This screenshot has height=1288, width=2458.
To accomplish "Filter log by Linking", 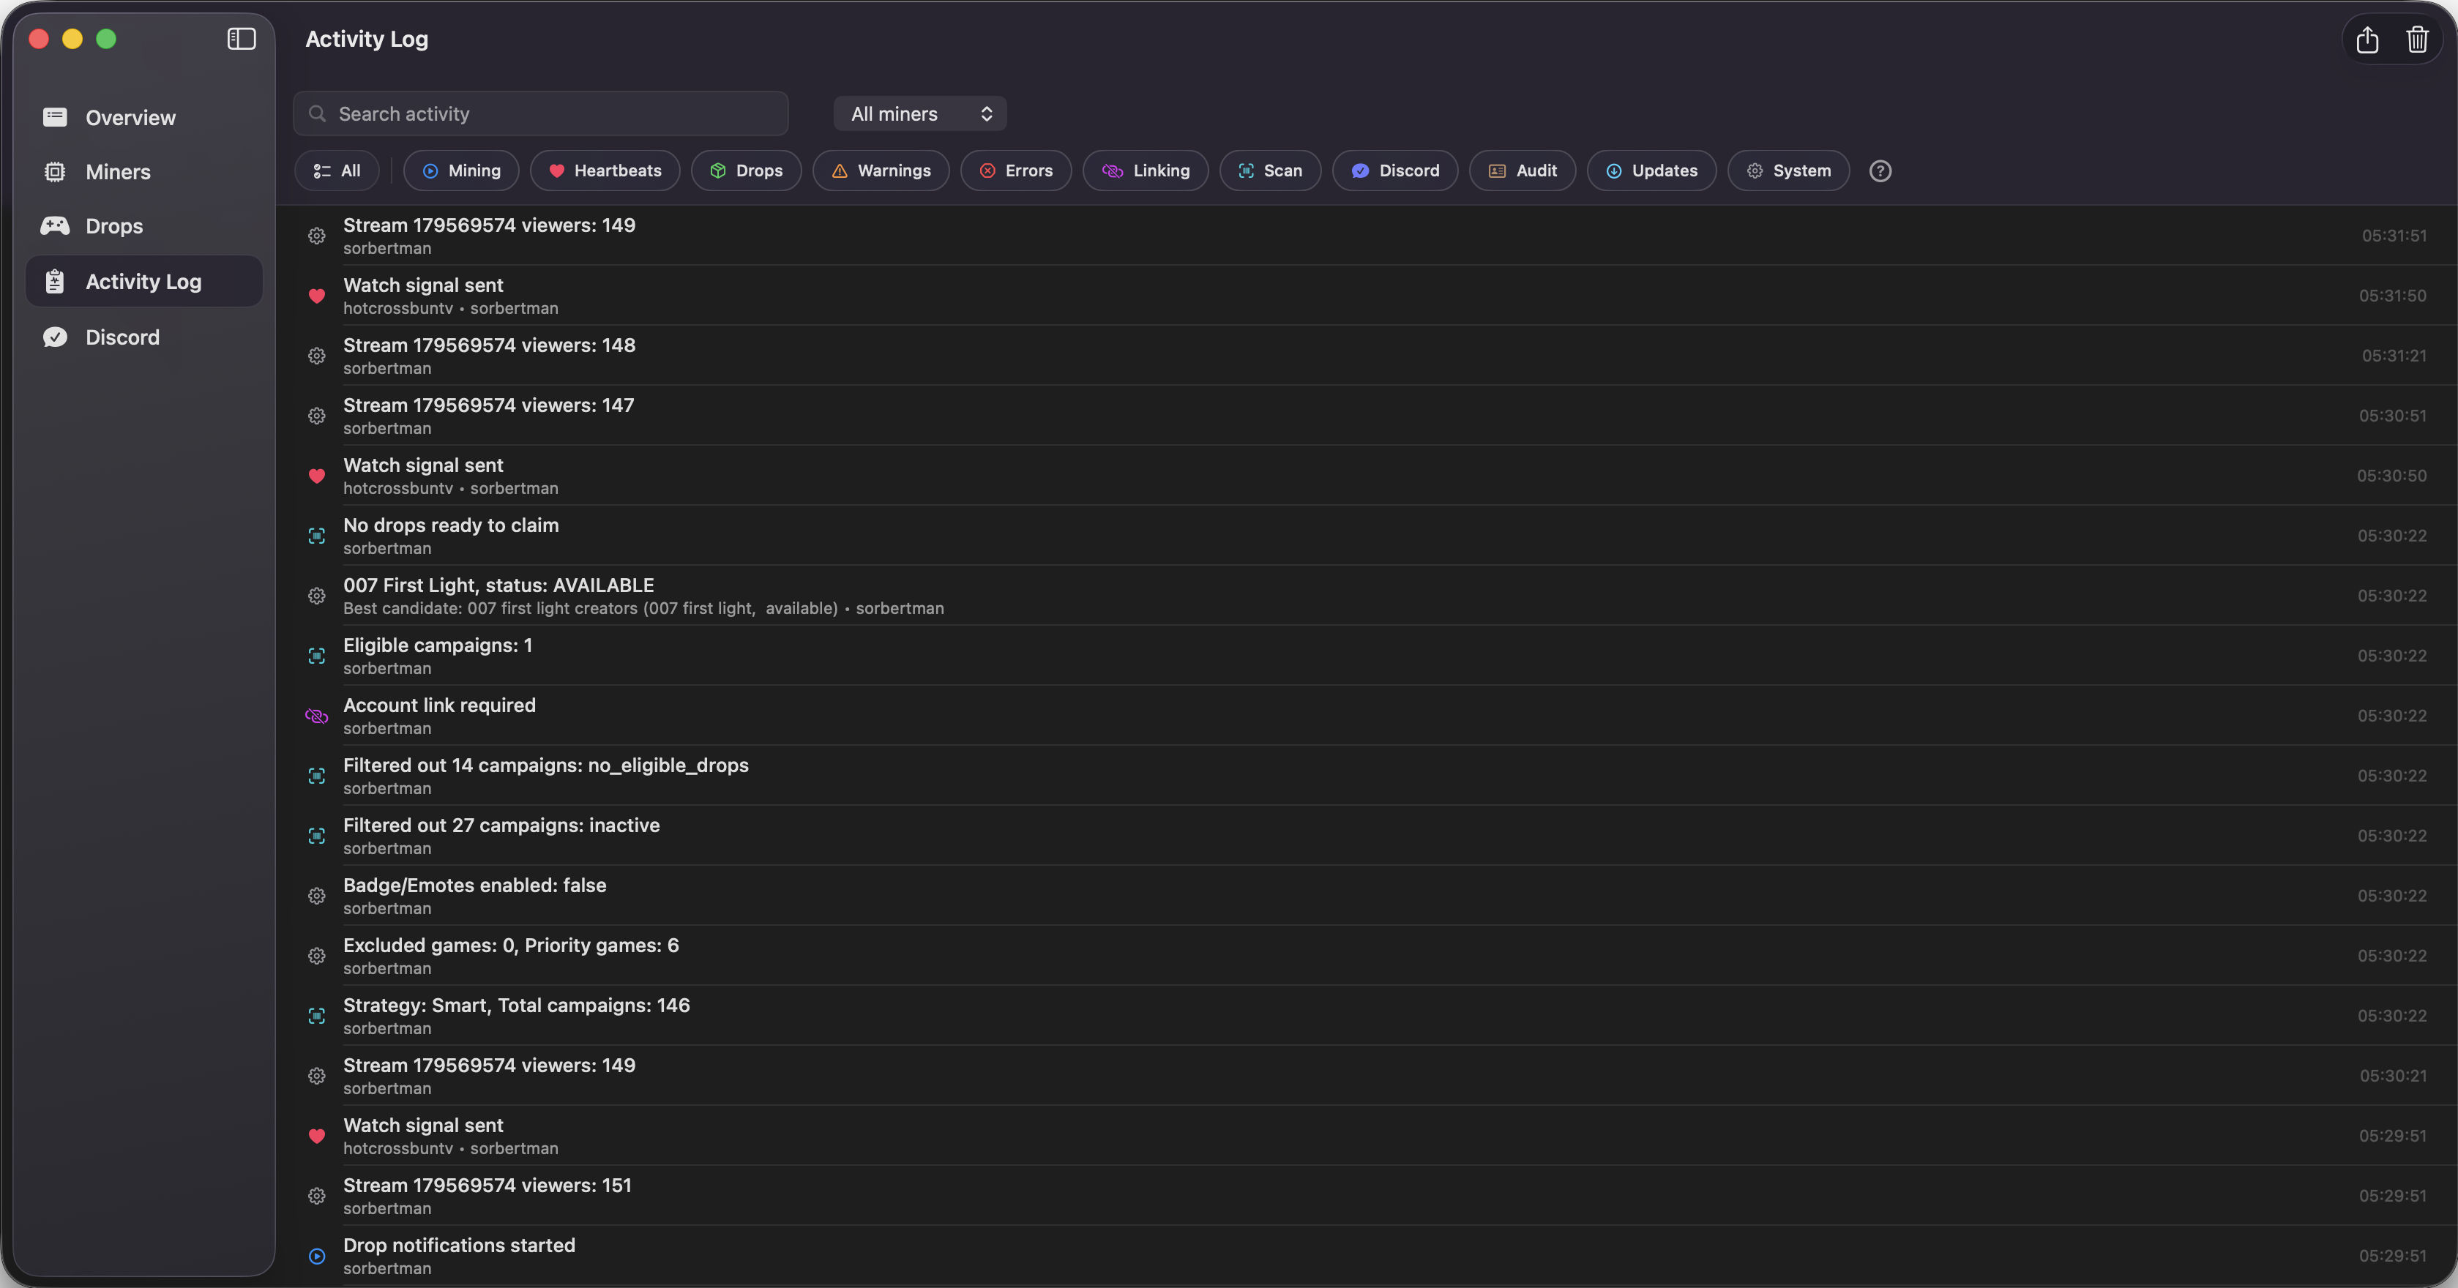I will tap(1146, 171).
